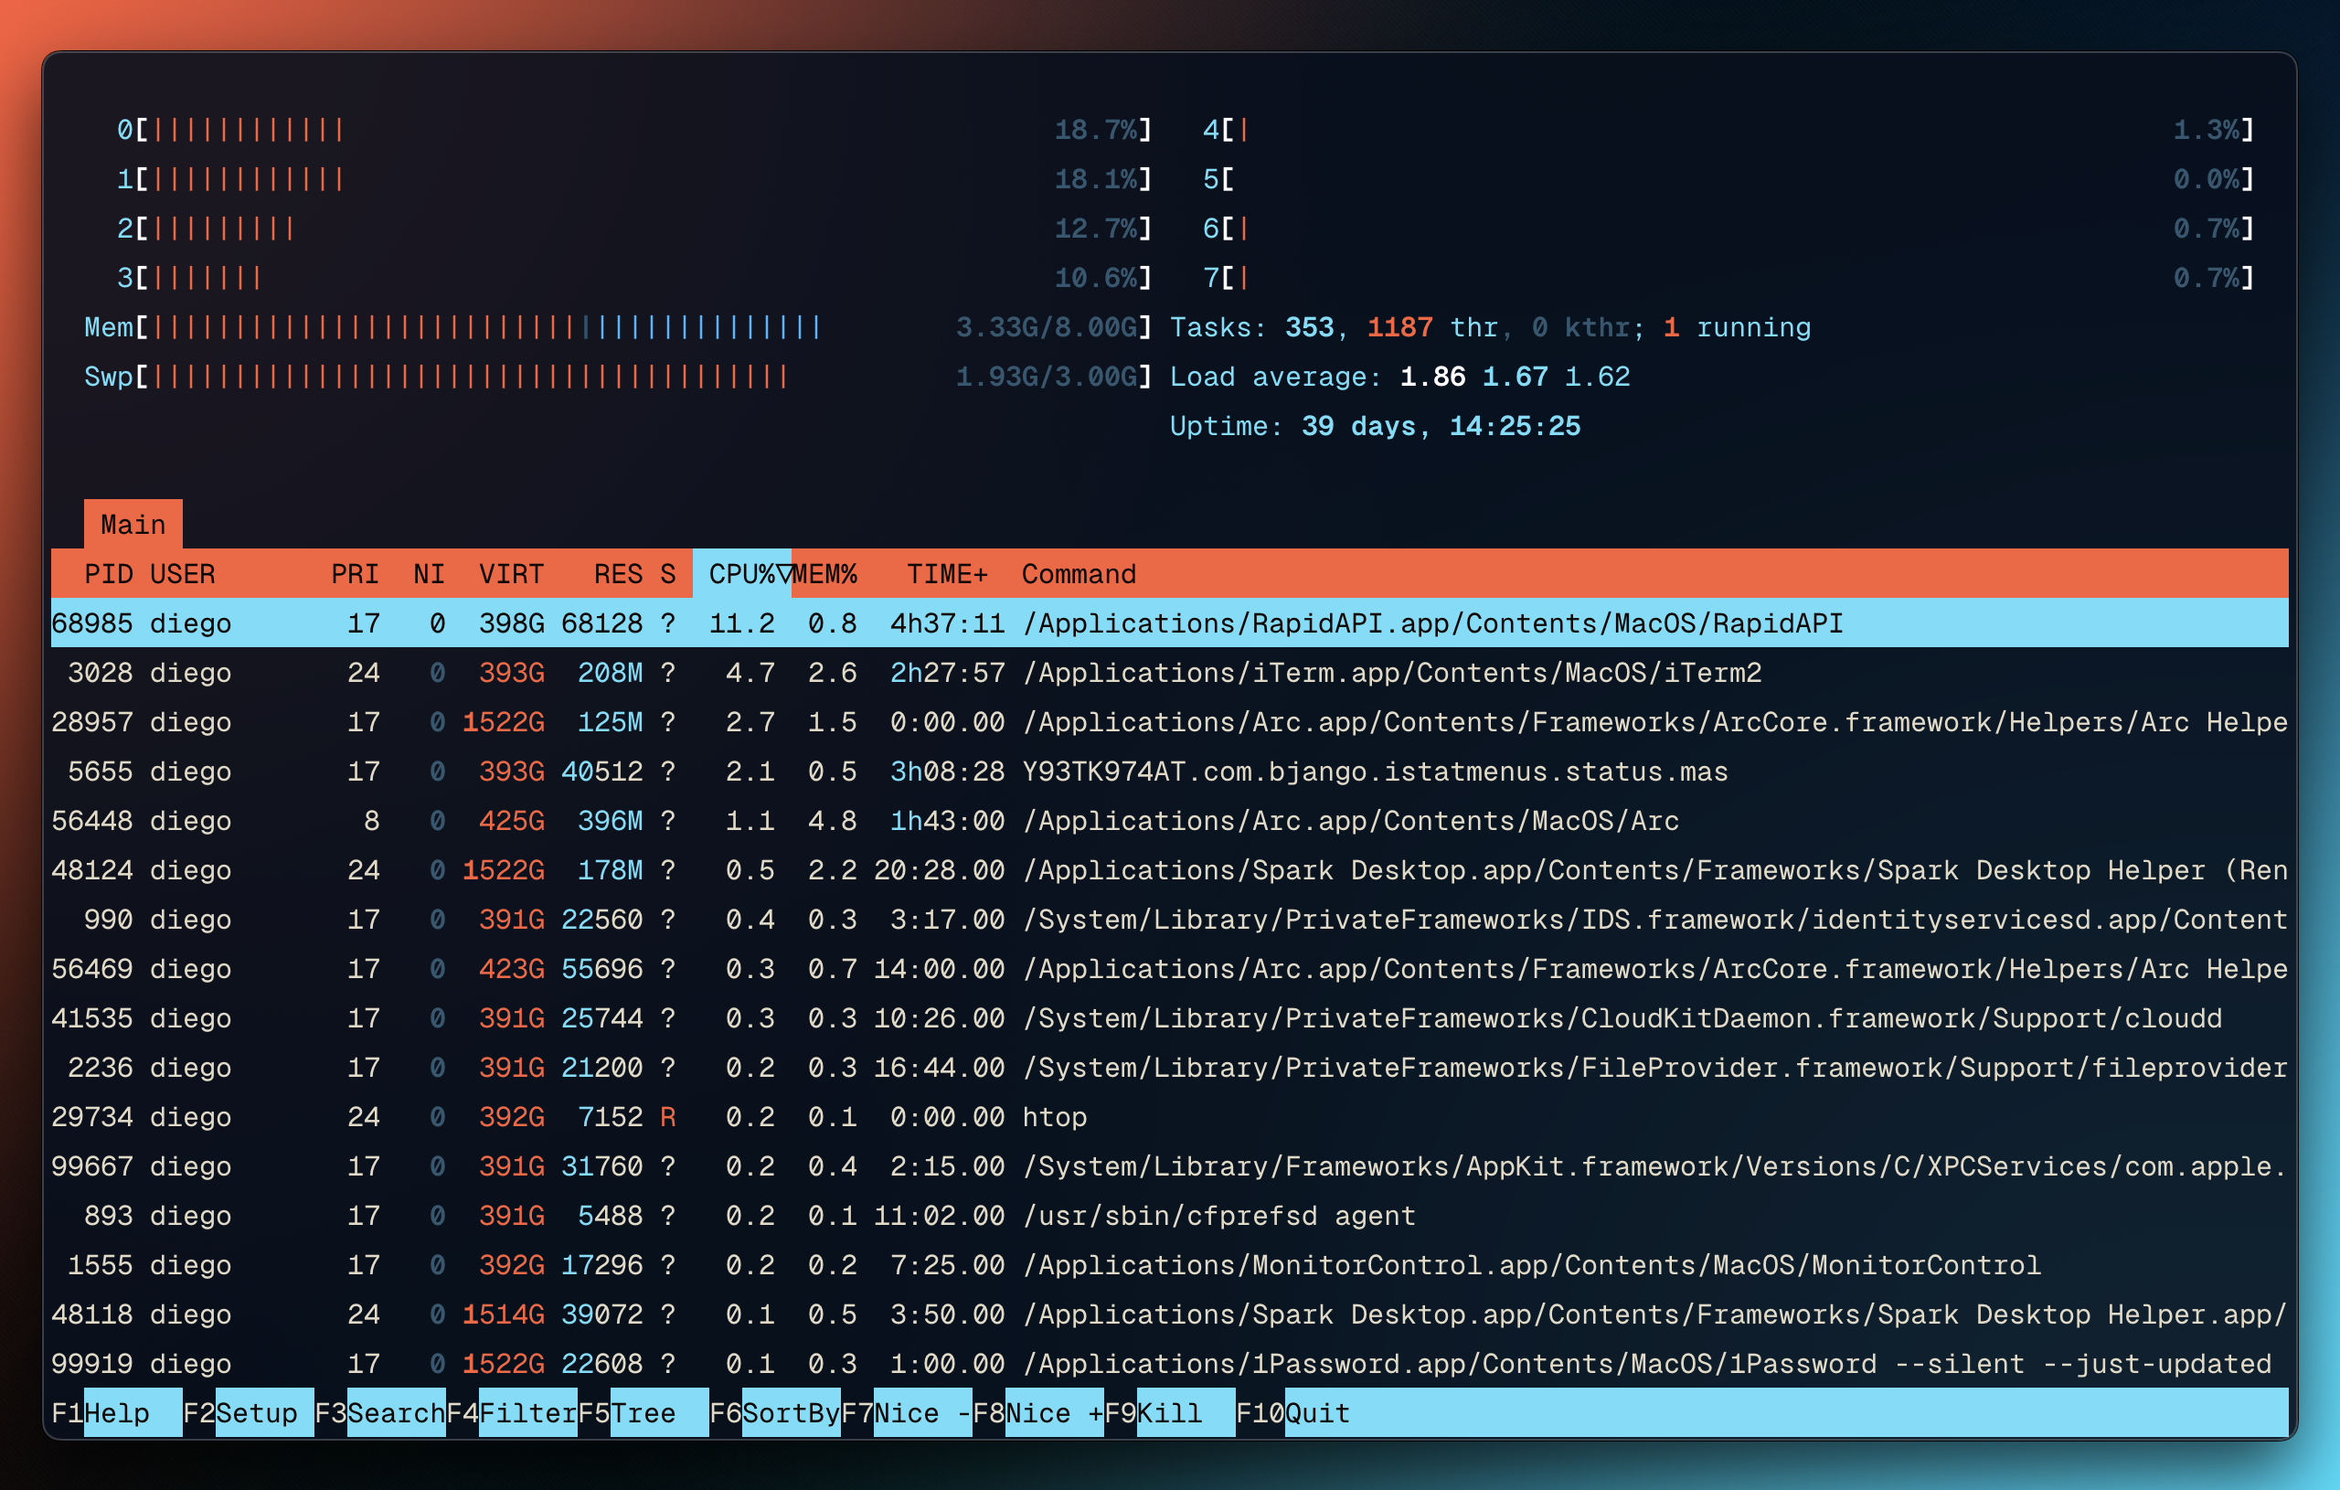Sort by CPU% column header
This screenshot has height=1490, width=2340.
pos(741,574)
